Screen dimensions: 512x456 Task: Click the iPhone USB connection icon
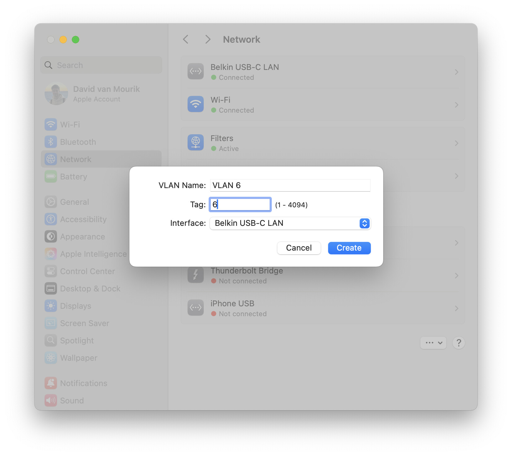[195, 308]
